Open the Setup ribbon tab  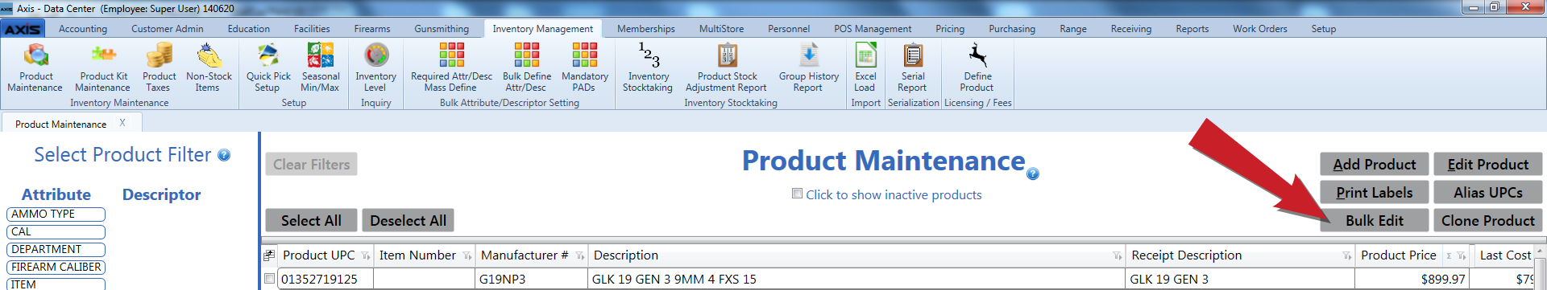(x=1323, y=29)
